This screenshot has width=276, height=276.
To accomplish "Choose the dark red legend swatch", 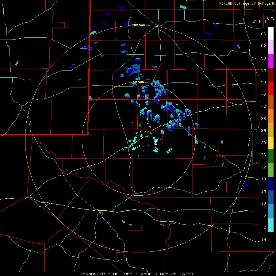I will tap(271, 75).
